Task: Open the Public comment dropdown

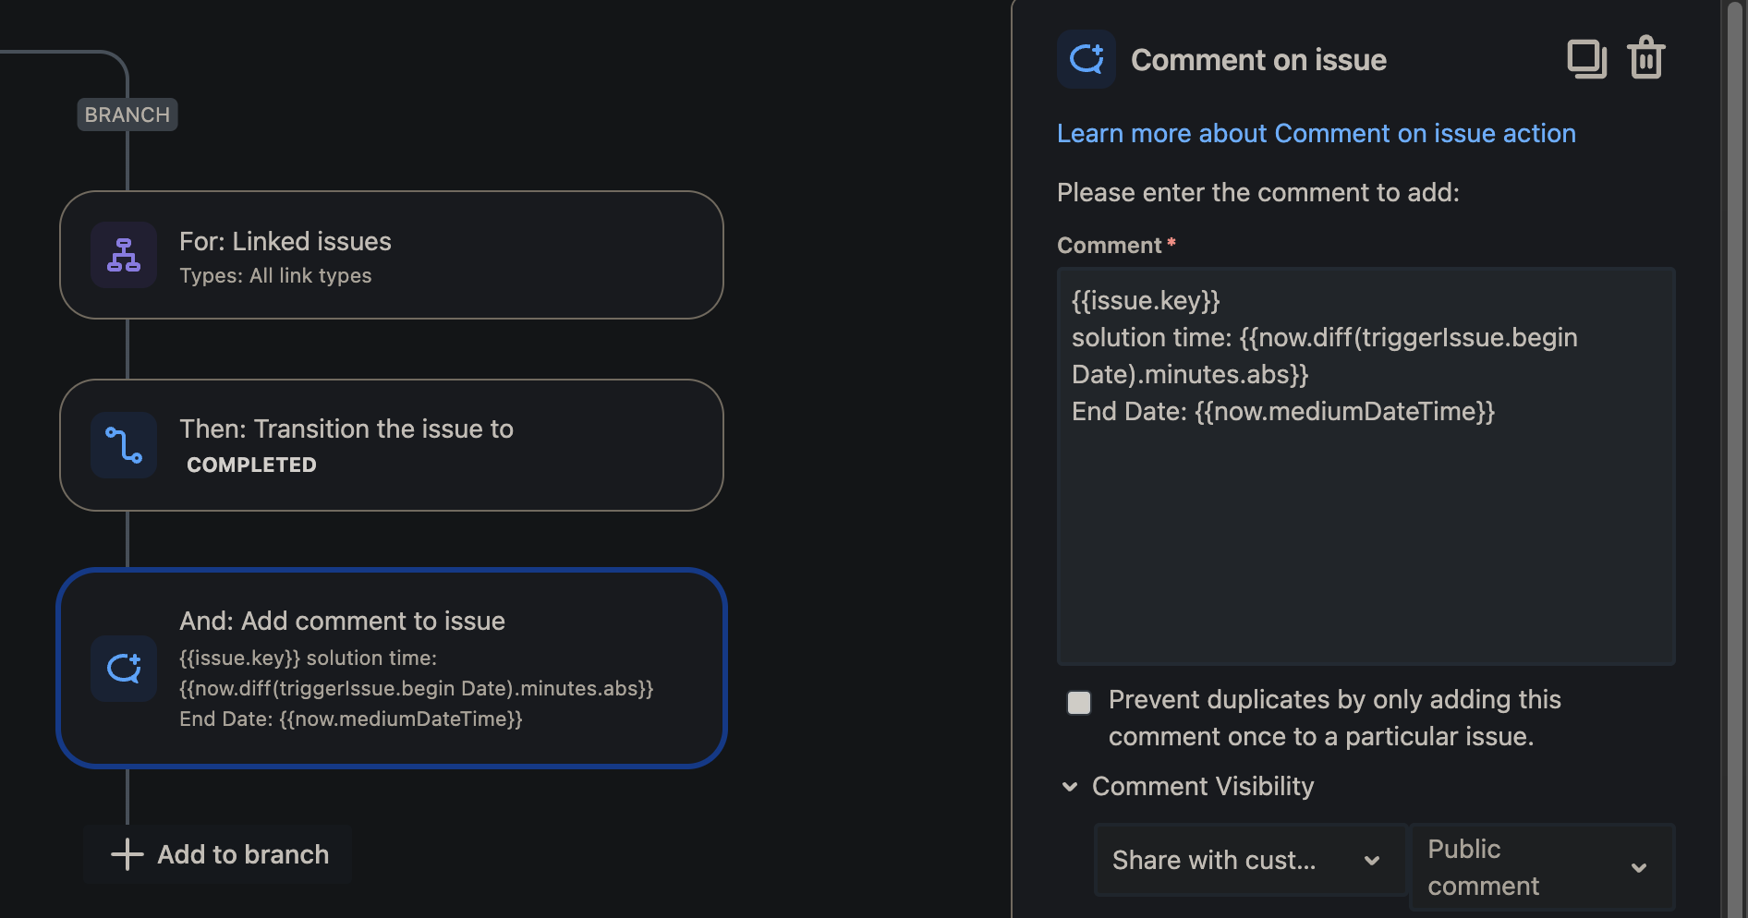Action: pos(1542,867)
